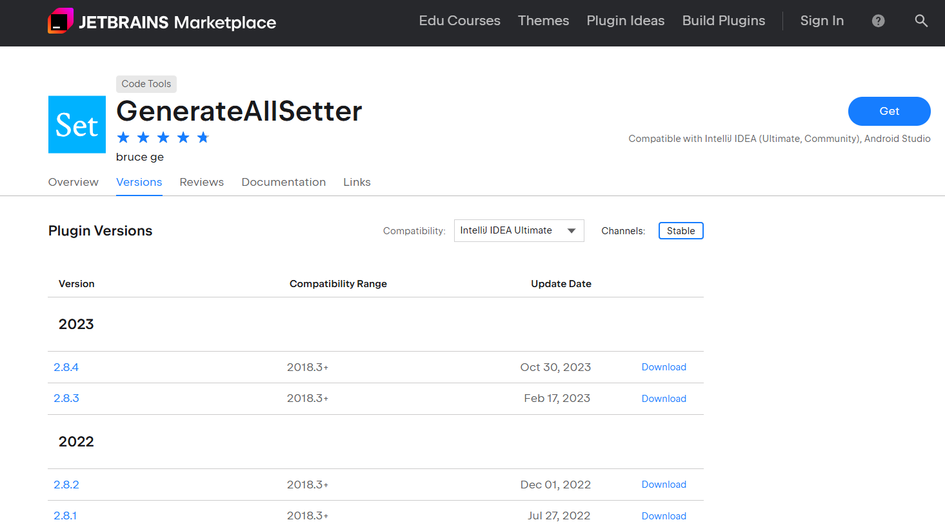Open the bruce ge author link
Image resolution: width=945 pixels, height=531 pixels.
point(140,157)
